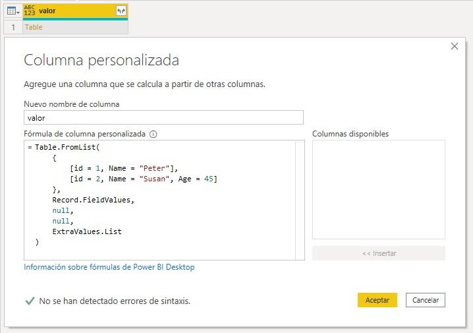Click the Cancelar button

(426, 300)
